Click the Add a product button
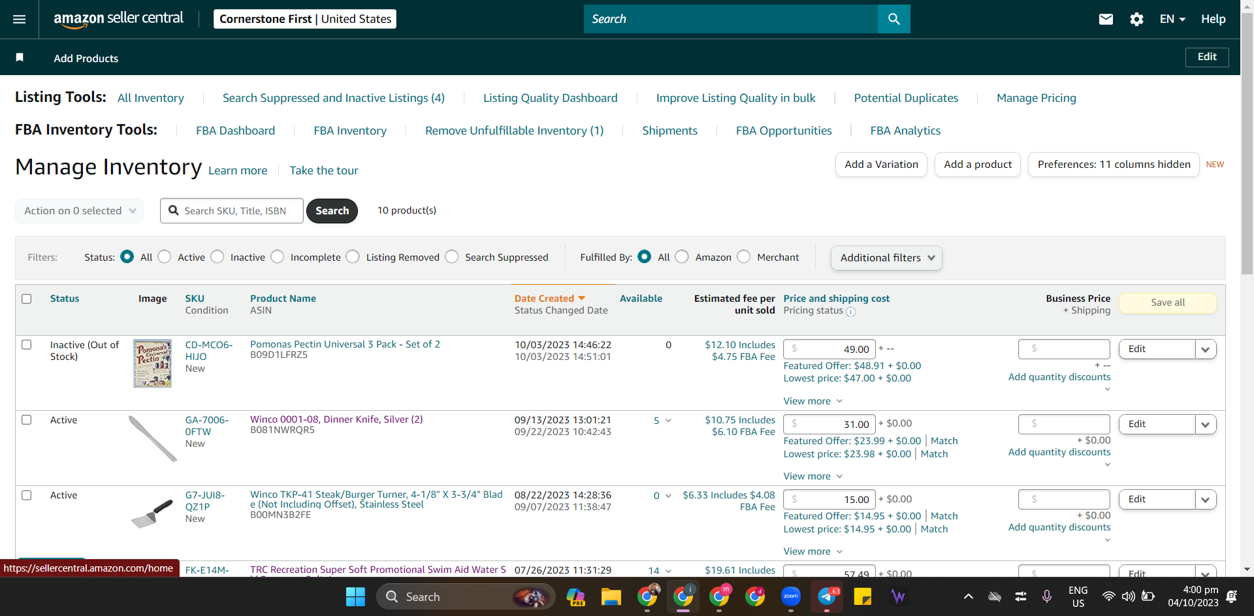Image resolution: width=1254 pixels, height=616 pixels. (978, 165)
